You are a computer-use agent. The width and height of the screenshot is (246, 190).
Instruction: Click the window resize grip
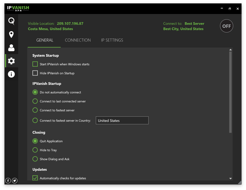(240, 182)
